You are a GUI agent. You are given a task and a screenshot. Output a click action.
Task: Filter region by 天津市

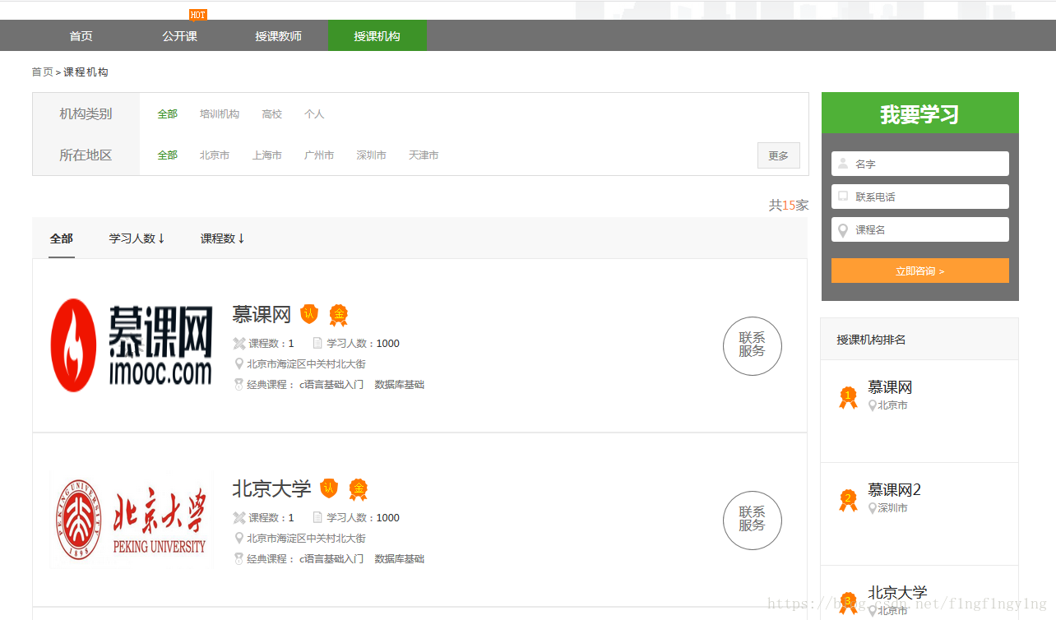pos(424,155)
